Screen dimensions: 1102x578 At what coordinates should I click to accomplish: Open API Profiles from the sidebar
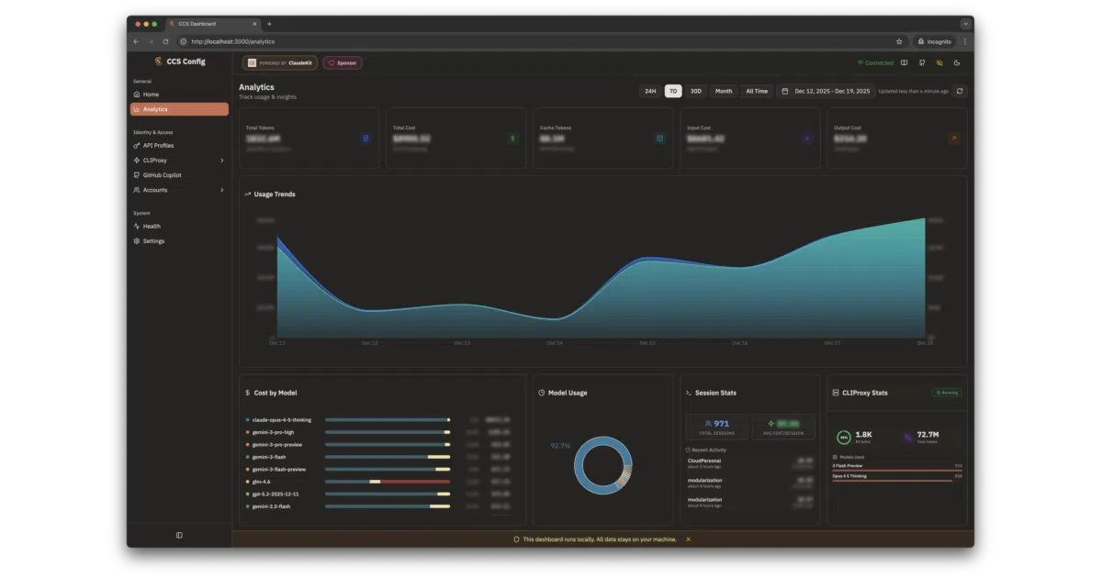pos(179,146)
